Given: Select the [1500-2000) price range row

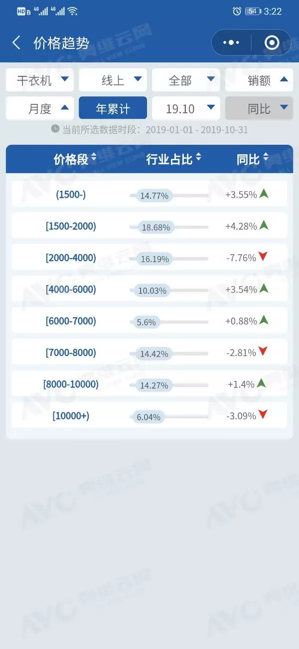Looking at the screenshot, I should [x=71, y=226].
